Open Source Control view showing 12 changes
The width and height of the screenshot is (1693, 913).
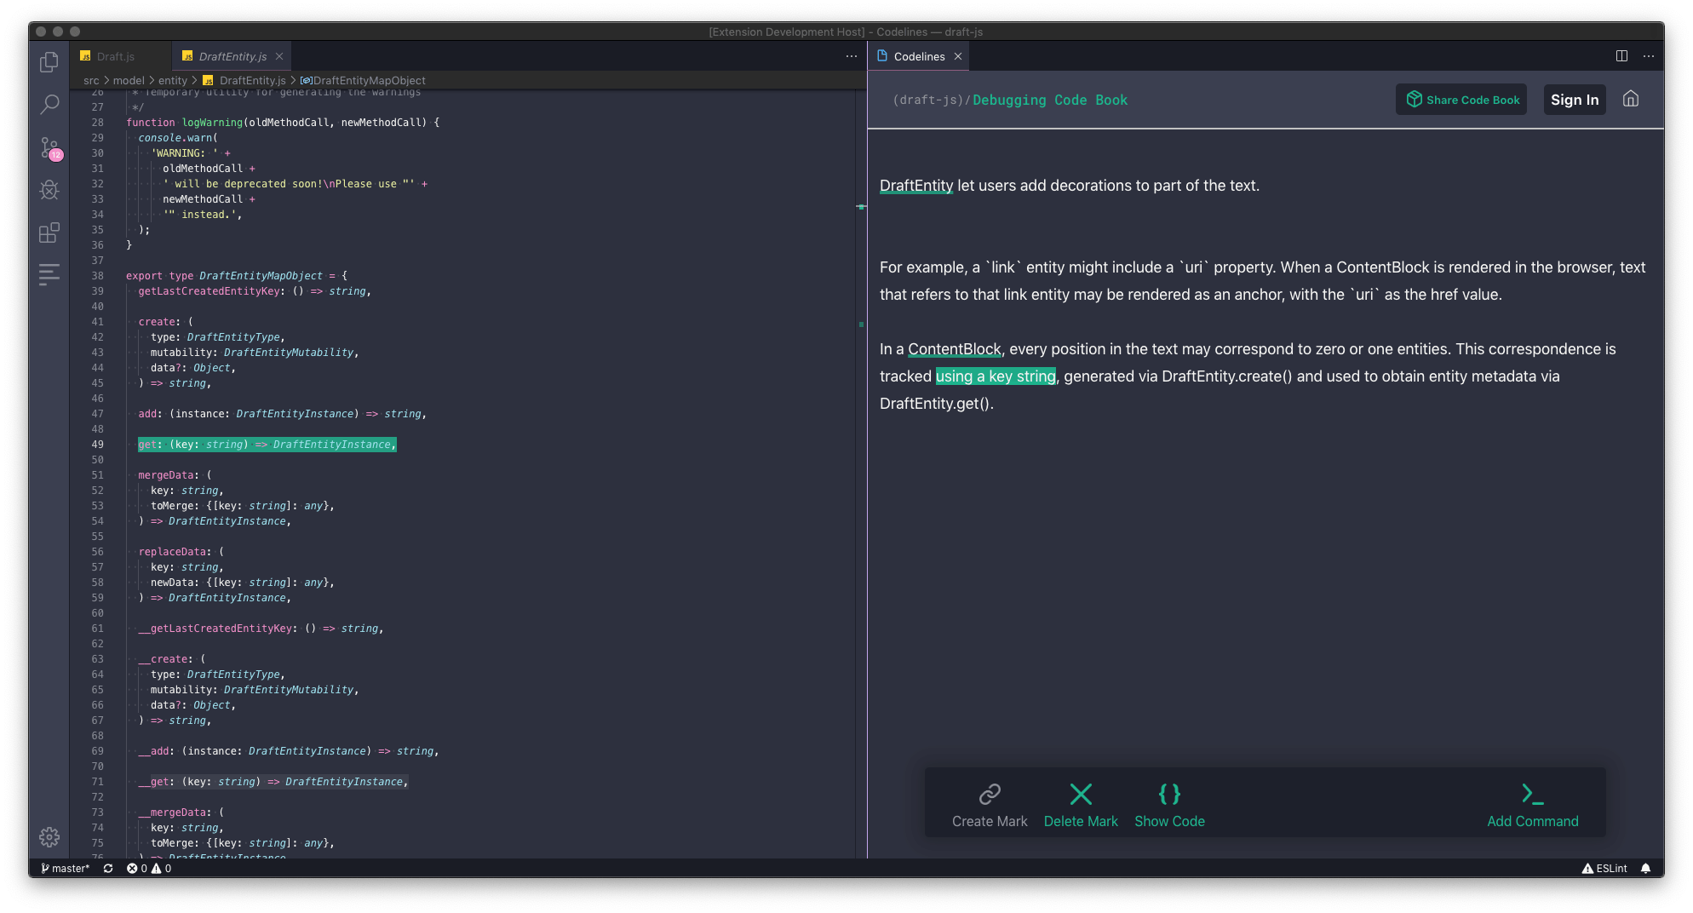[x=49, y=147]
